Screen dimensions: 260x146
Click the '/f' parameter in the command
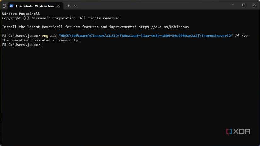[x=237, y=36]
